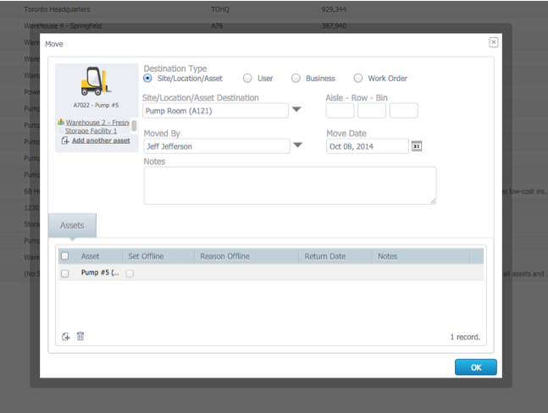This screenshot has height=413, width=548.
Task: Click the Pump Room (A121) destination field
Action: tap(216, 111)
